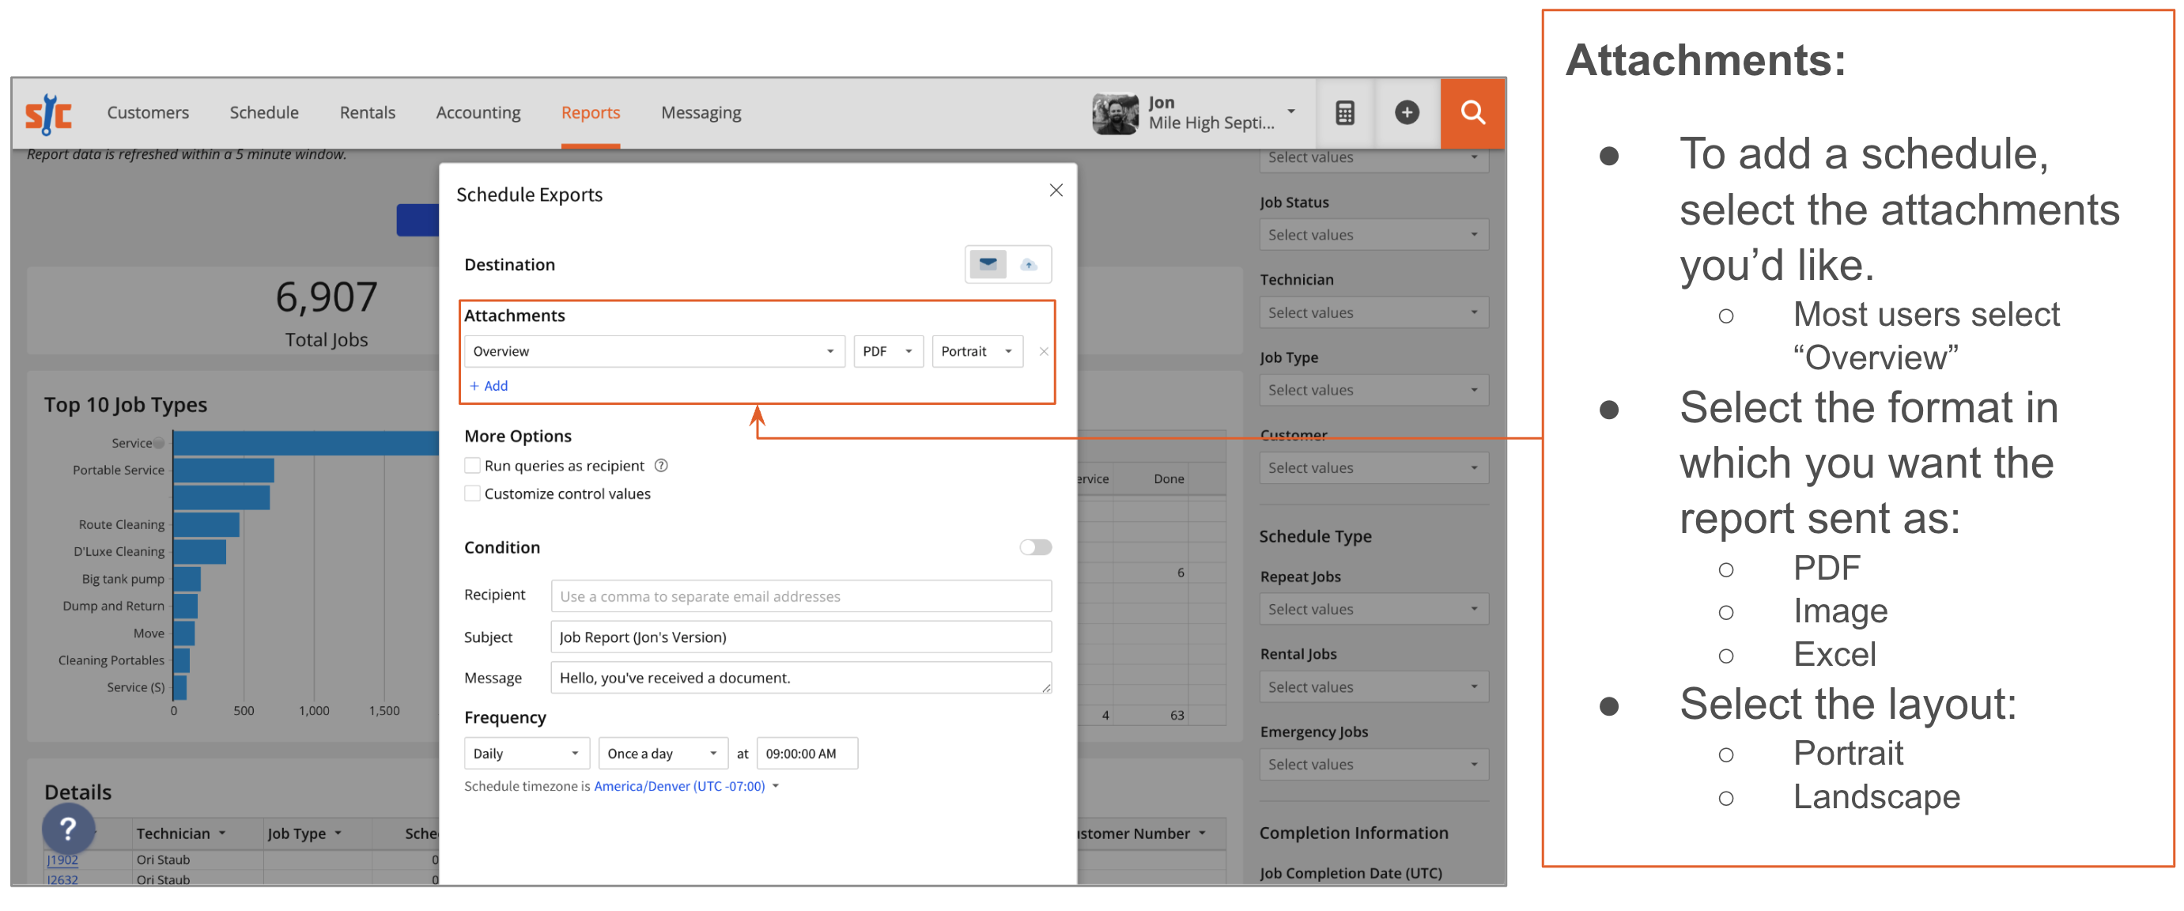Click the 6,907 Total Jobs value
The image size is (2184, 911).
coord(327,297)
